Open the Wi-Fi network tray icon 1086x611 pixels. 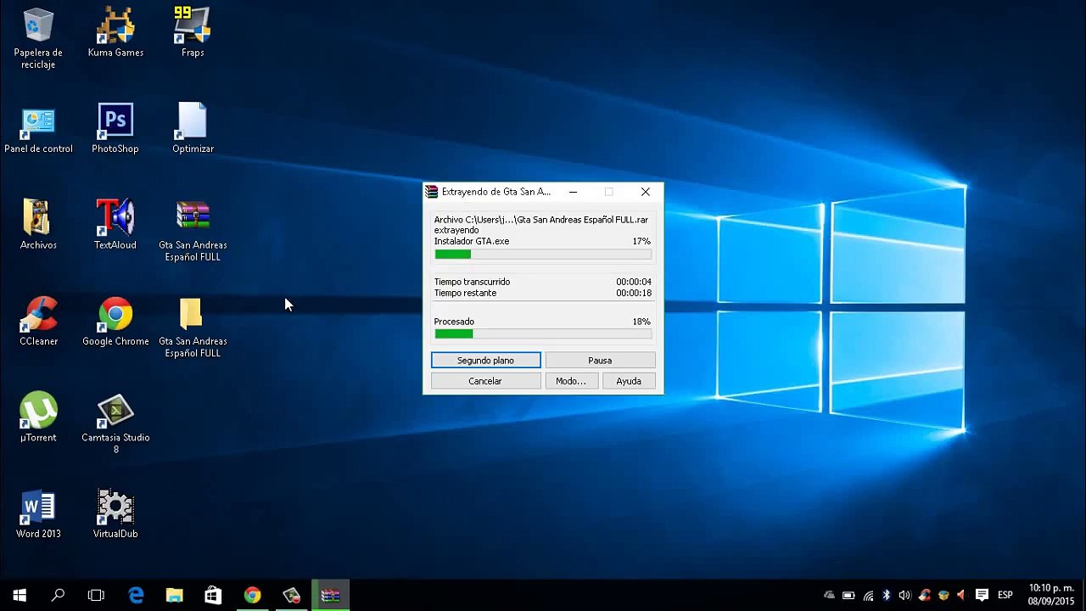[867, 596]
